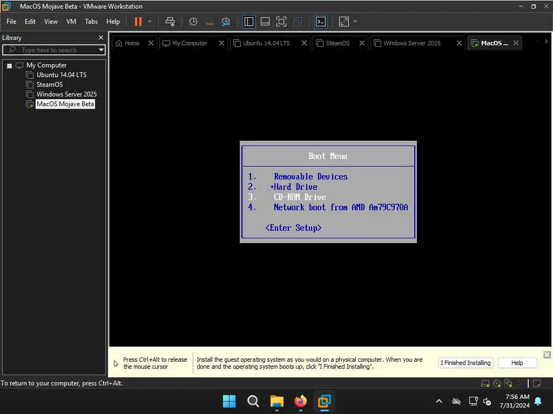
Task: Select My Computer in the library tree
Action: coord(46,65)
